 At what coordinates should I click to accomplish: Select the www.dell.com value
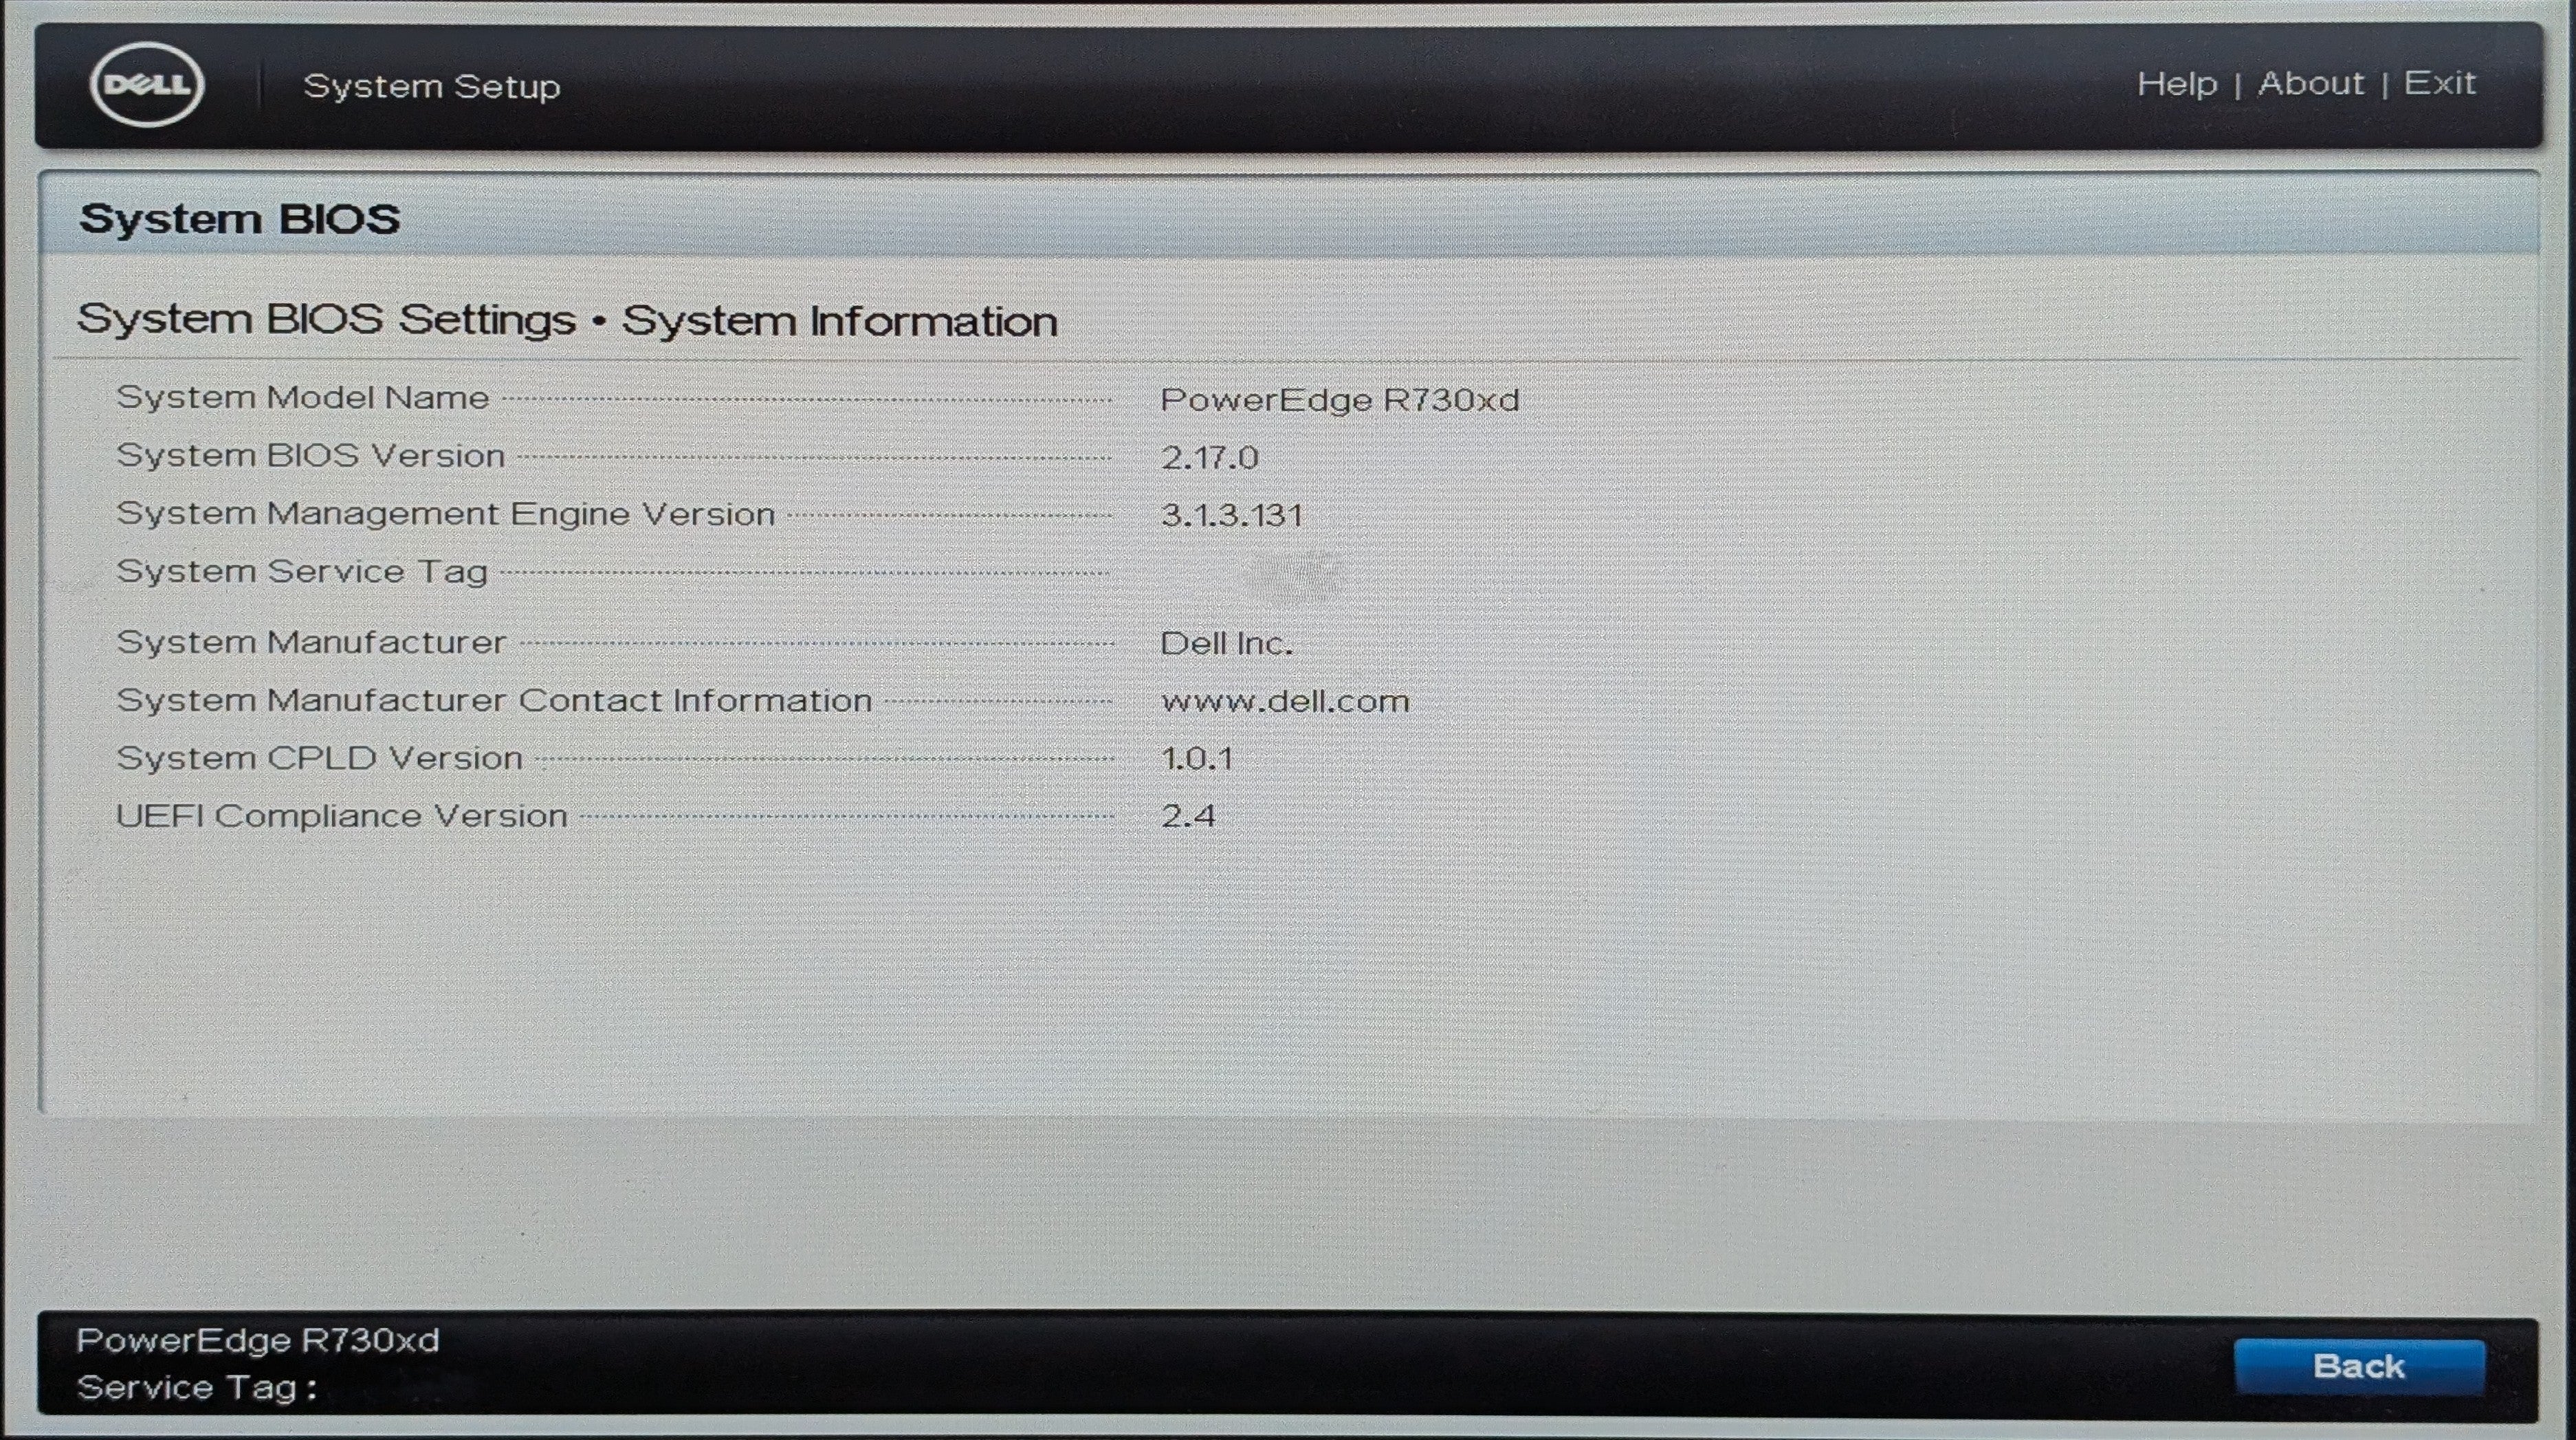point(1285,702)
